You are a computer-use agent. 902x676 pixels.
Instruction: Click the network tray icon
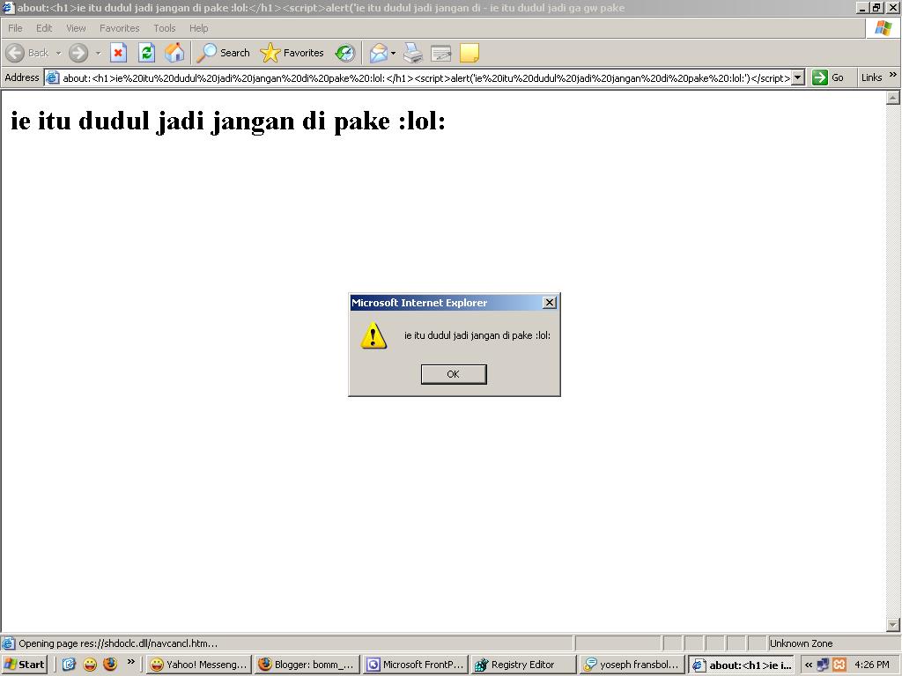[x=824, y=665]
